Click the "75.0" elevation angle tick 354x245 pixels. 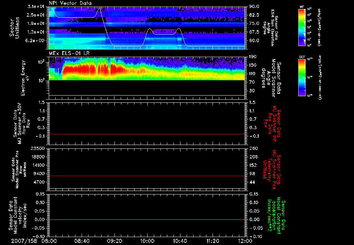254,24
